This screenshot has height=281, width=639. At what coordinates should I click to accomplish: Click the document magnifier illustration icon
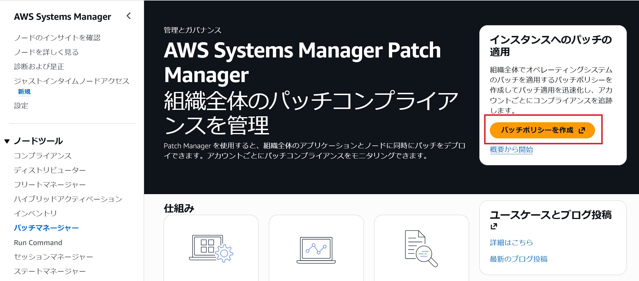click(421, 248)
